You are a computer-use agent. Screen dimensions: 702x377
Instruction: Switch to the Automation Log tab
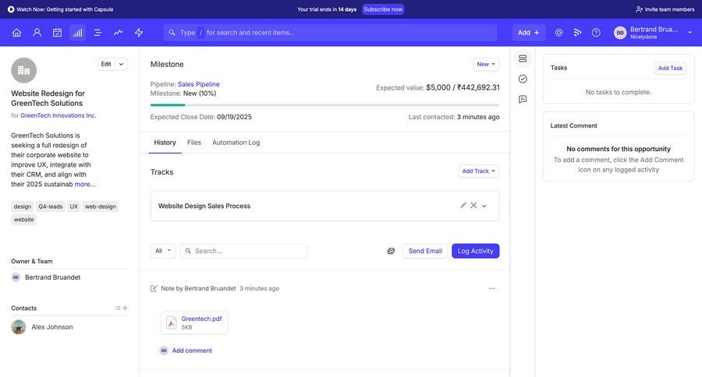pos(236,143)
